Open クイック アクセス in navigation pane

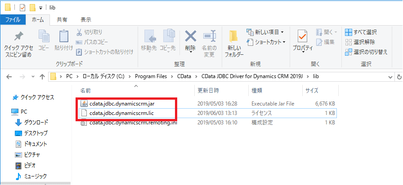coord(33,97)
